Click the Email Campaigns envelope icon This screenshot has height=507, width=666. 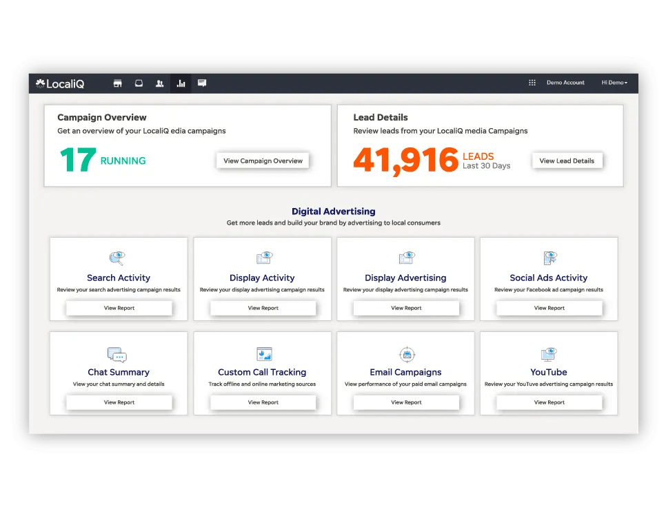(407, 354)
